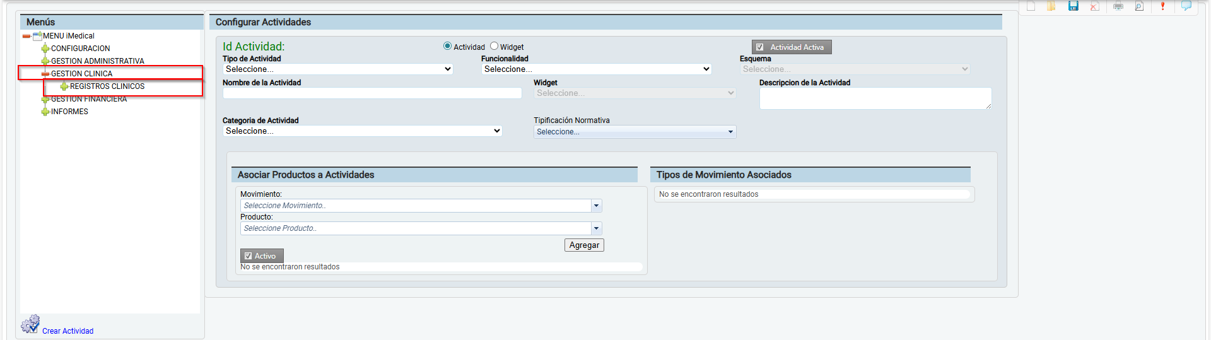Open the GESTION FINANCIERA menu item
The width and height of the screenshot is (1211, 340).
(89, 100)
